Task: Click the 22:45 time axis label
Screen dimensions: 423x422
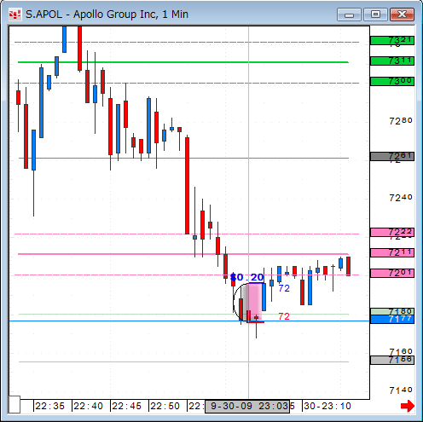Action: (x=126, y=406)
